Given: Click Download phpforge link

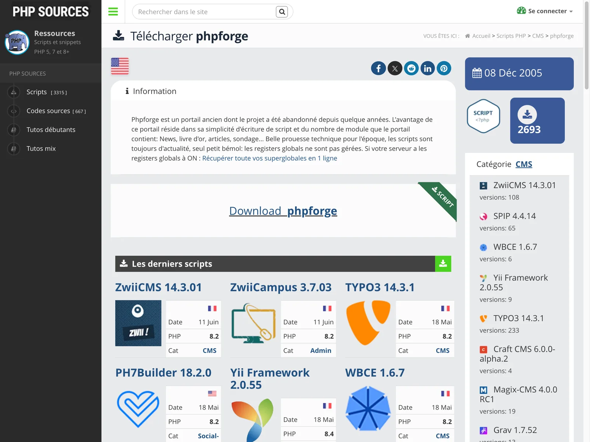Looking at the screenshot, I should coord(283,211).
